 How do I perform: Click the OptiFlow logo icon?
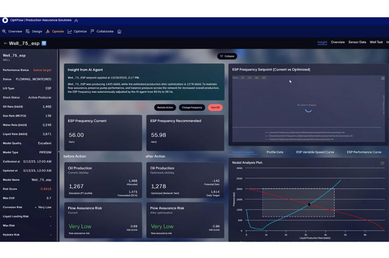(5, 20)
